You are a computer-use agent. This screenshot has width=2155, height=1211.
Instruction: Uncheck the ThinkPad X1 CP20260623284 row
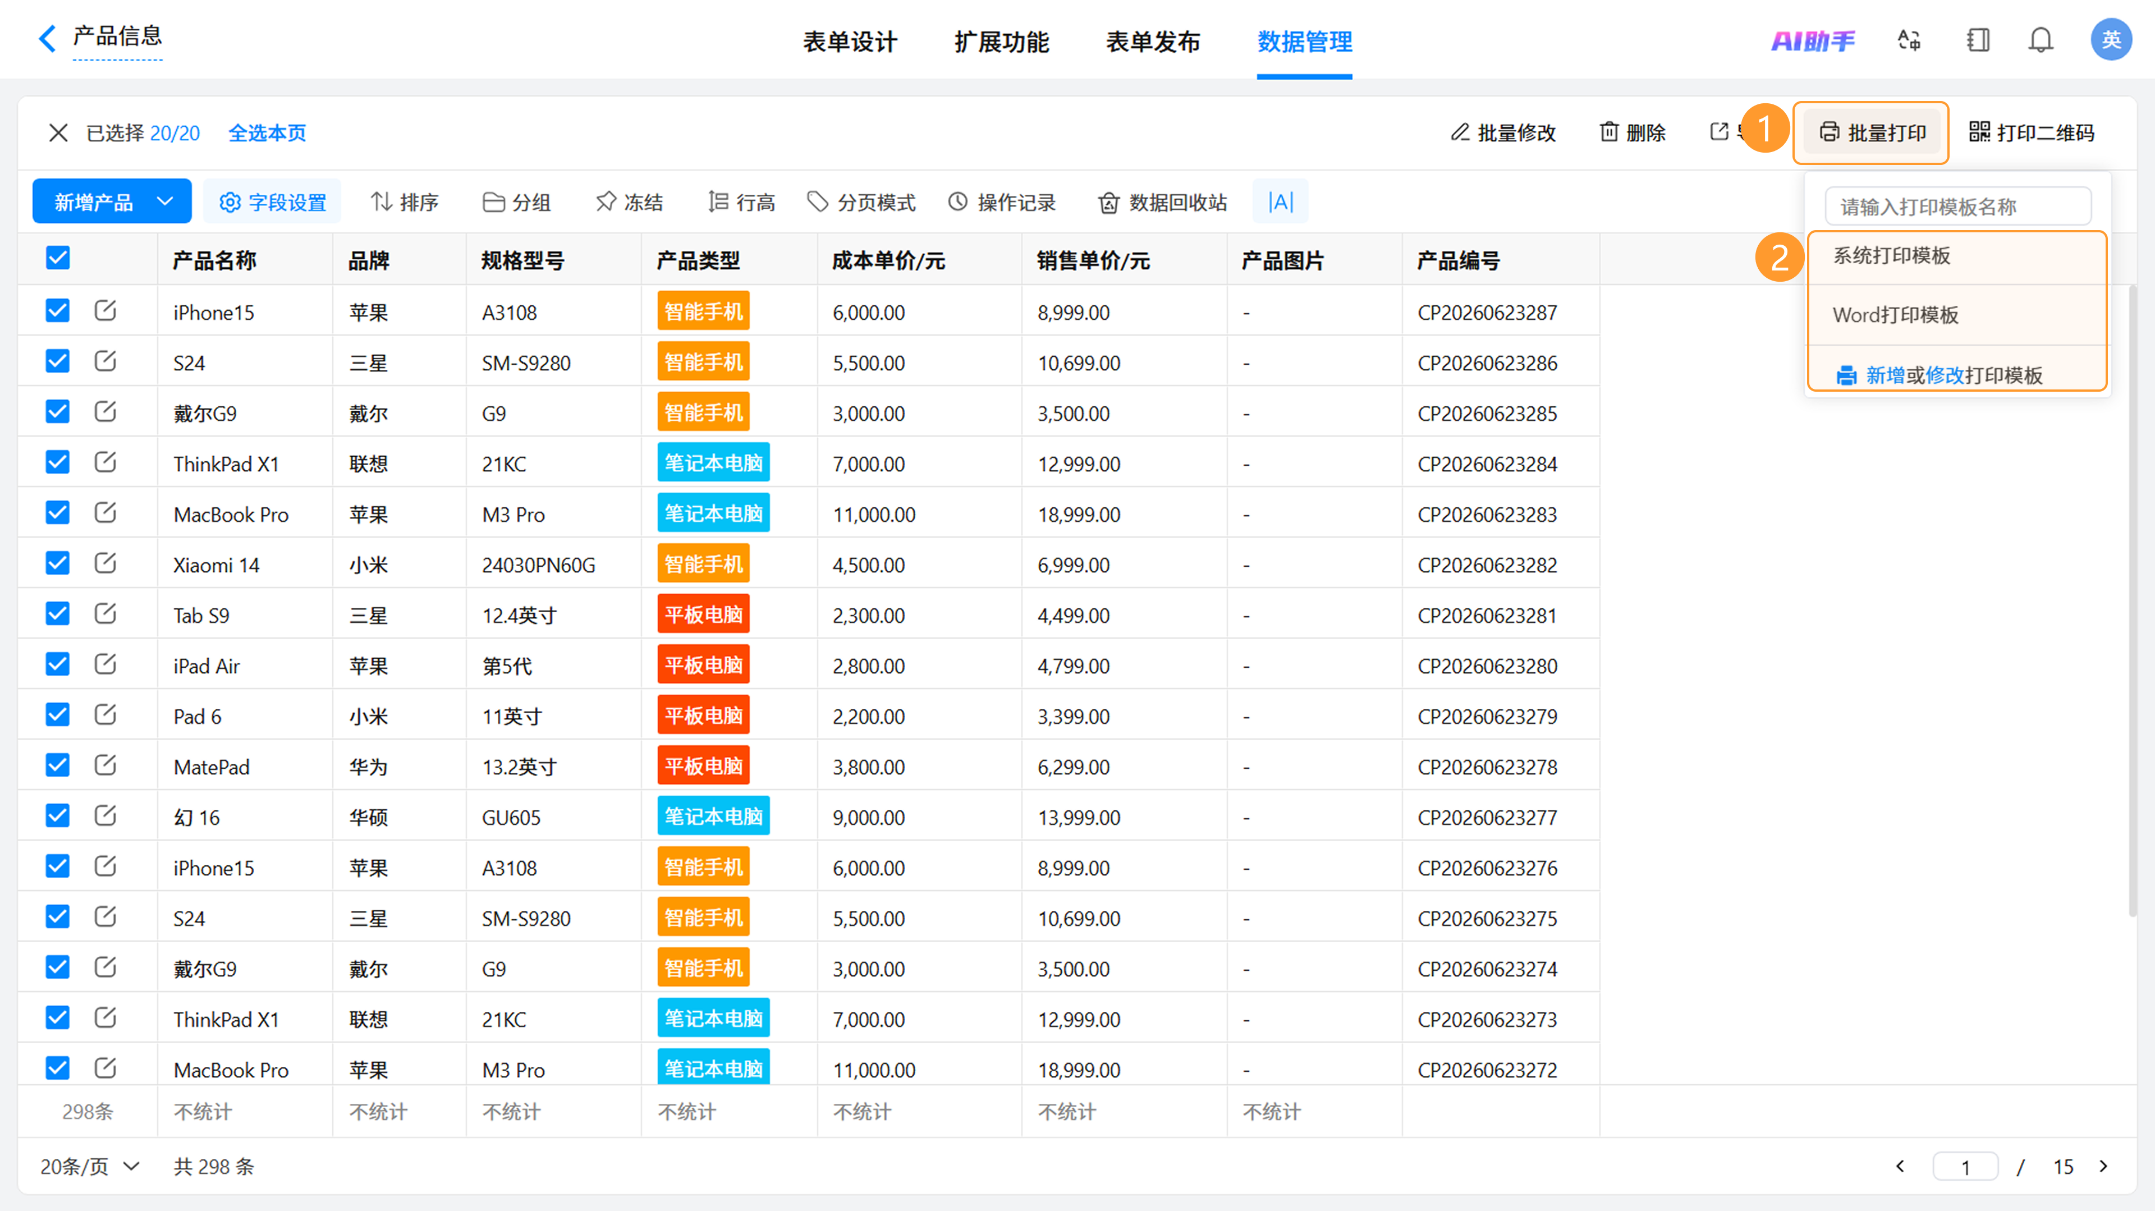point(58,462)
